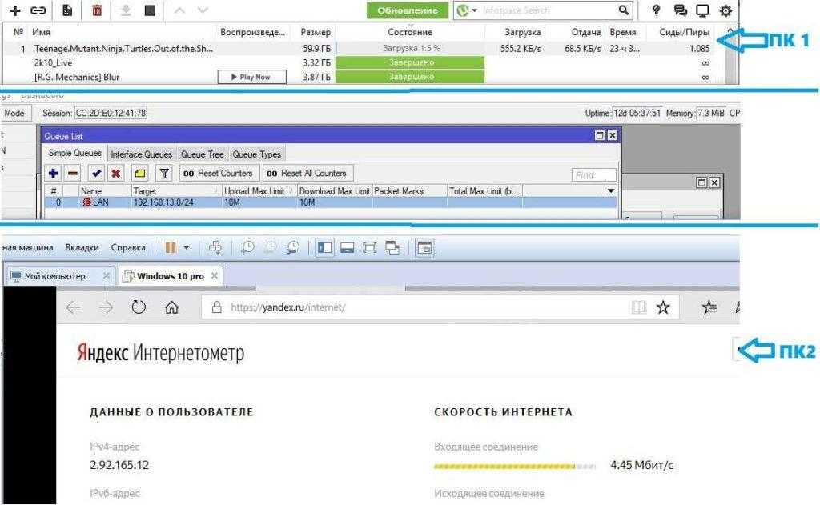This screenshot has height=505, width=820.
Task: Click the add queue plus icon
Action: [54, 173]
